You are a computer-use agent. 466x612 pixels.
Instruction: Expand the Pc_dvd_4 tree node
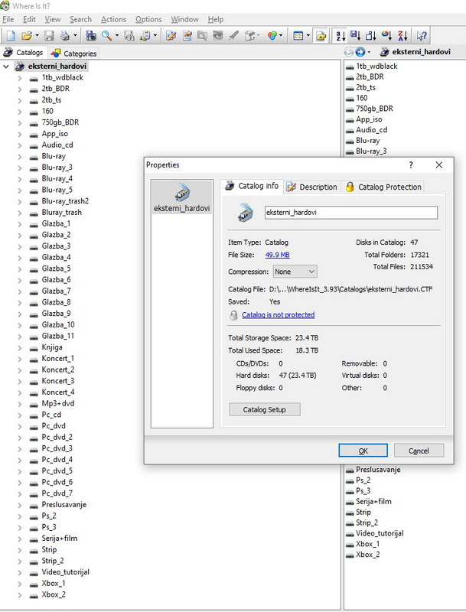click(20, 461)
